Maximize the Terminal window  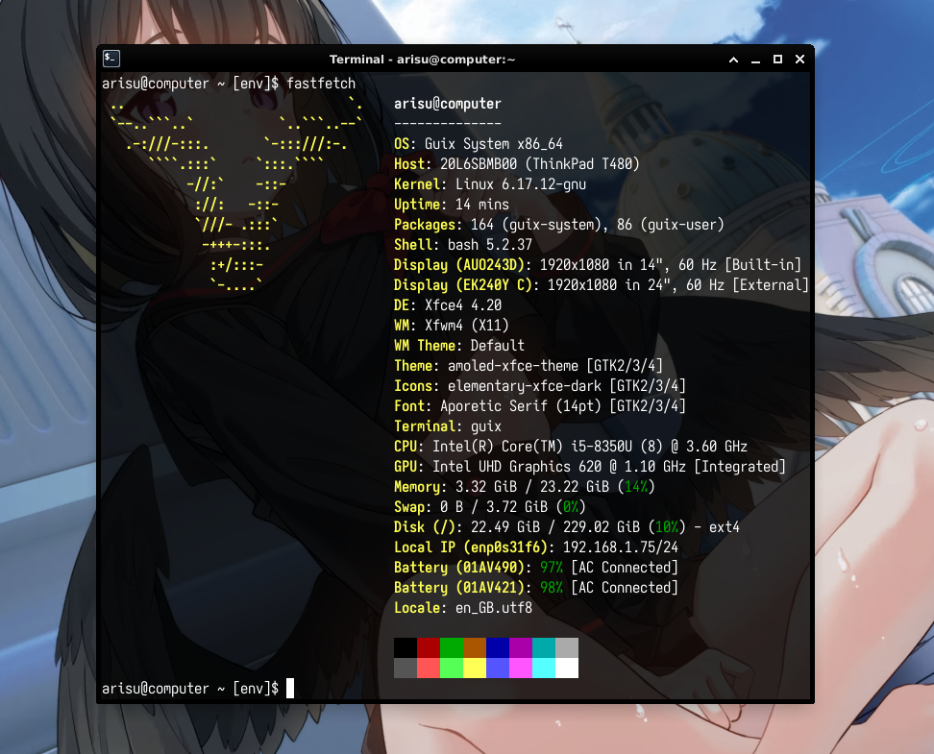coord(777,59)
